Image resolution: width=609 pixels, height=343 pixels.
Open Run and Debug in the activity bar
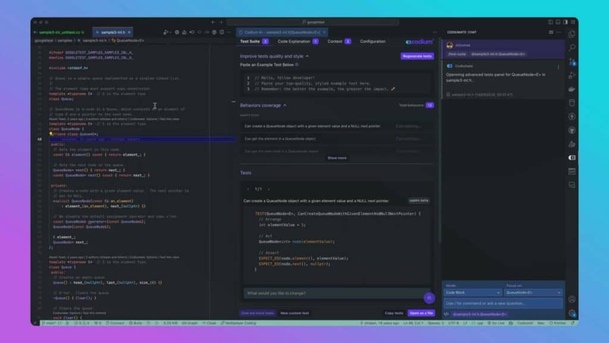click(x=572, y=76)
